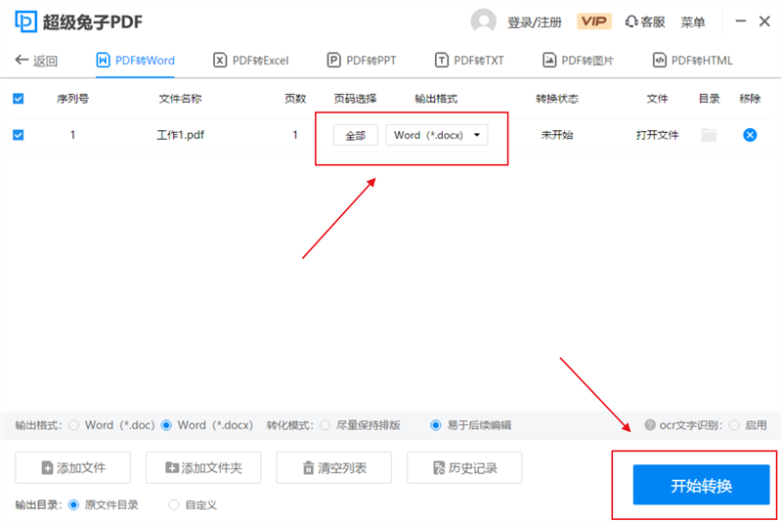Image resolution: width=782 pixels, height=523 pixels.
Task: Switch to PDF转TXT tab
Action: (x=469, y=61)
